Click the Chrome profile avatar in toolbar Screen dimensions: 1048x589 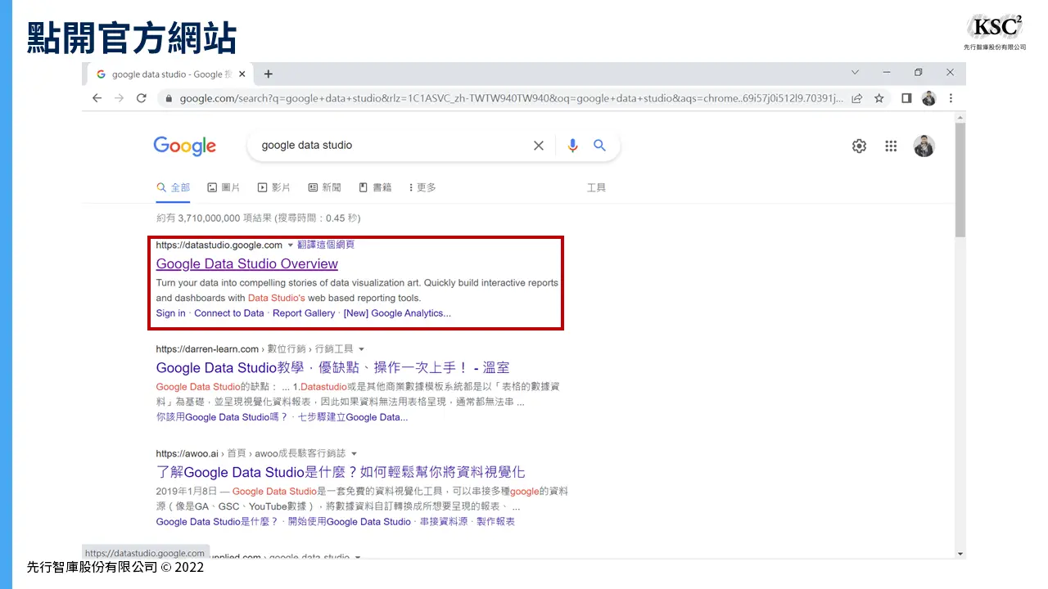point(928,98)
